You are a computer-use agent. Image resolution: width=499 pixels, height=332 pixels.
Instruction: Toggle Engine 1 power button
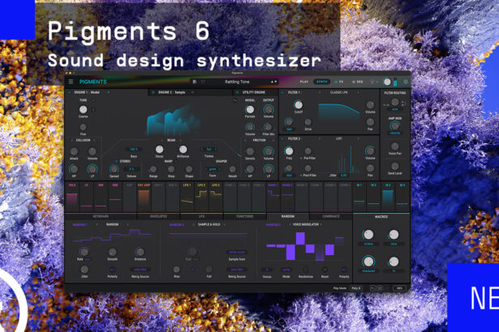69,92
